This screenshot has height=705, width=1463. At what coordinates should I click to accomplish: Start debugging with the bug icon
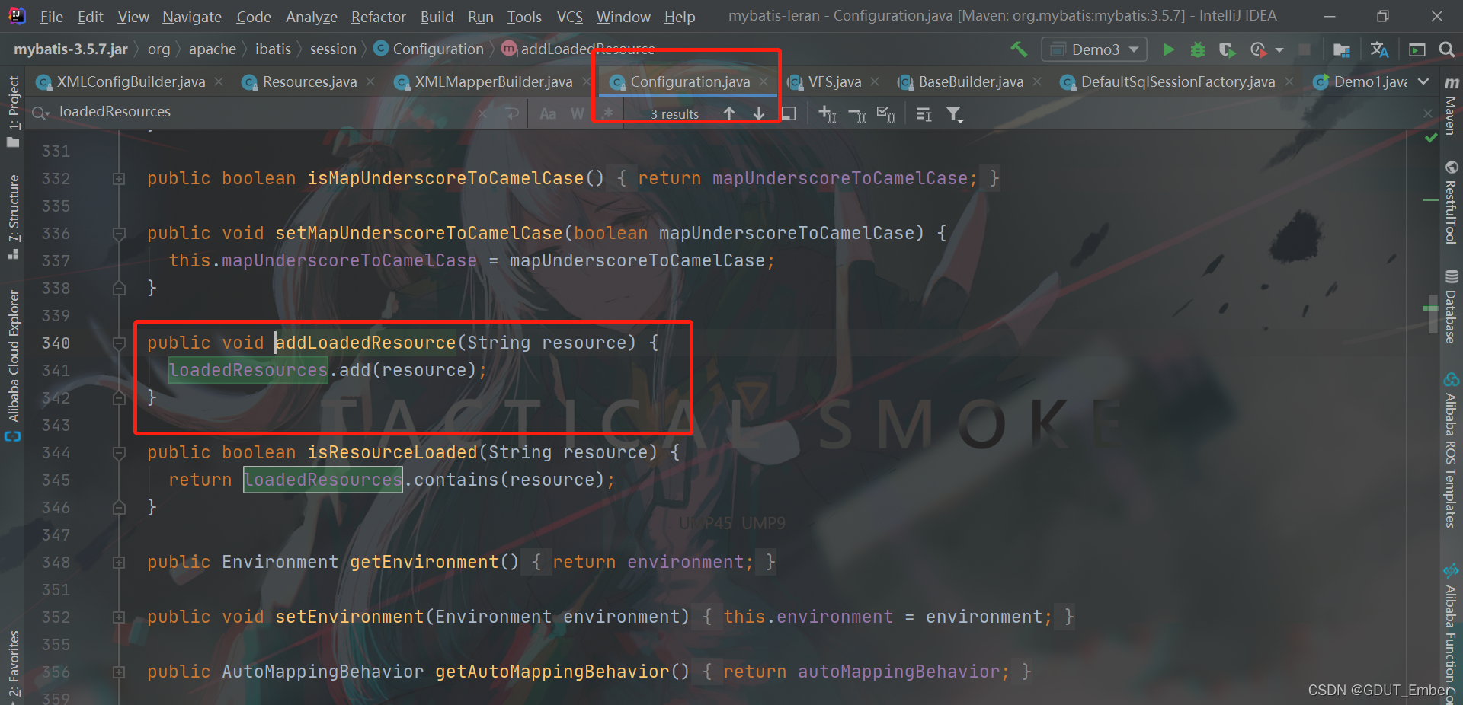click(x=1198, y=49)
